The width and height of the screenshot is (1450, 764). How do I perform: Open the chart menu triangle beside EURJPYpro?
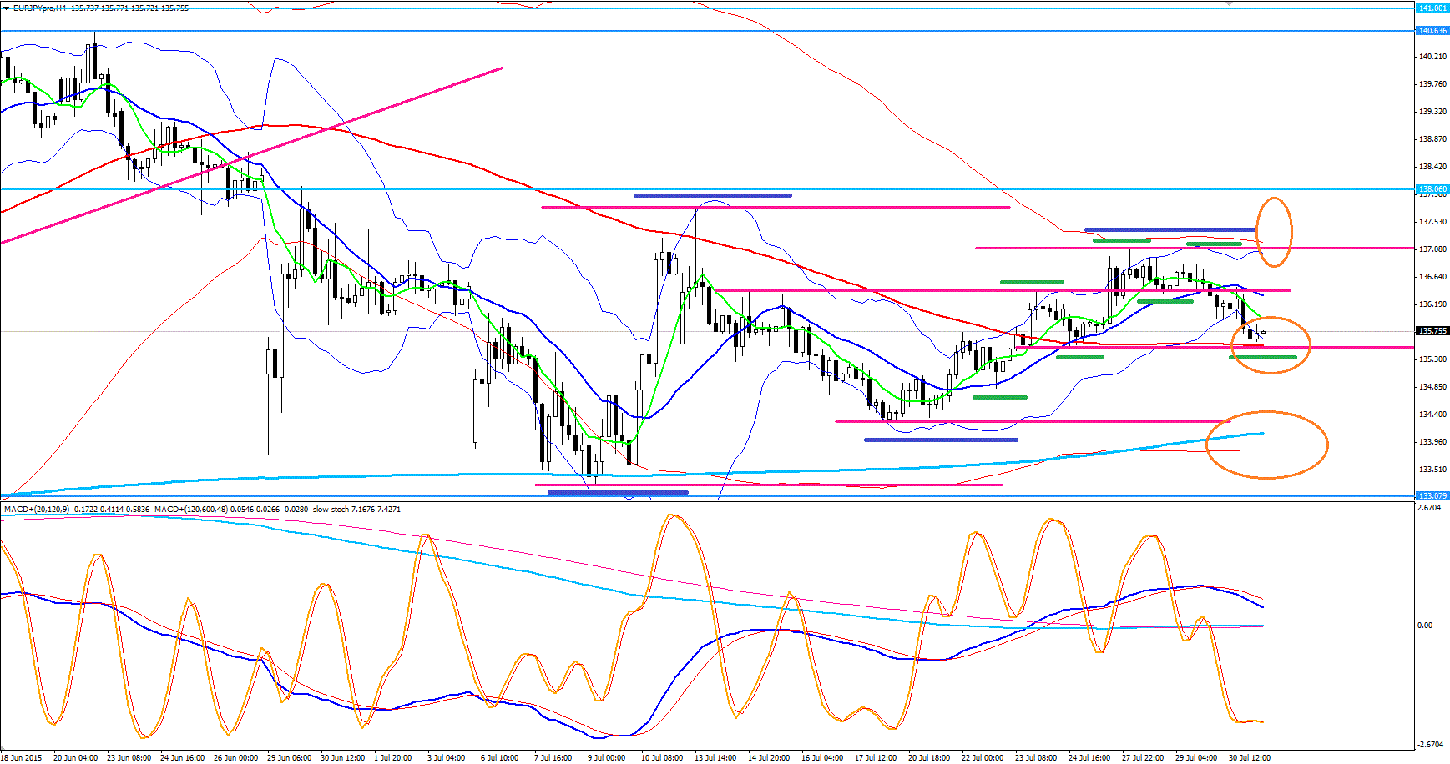pos(6,8)
